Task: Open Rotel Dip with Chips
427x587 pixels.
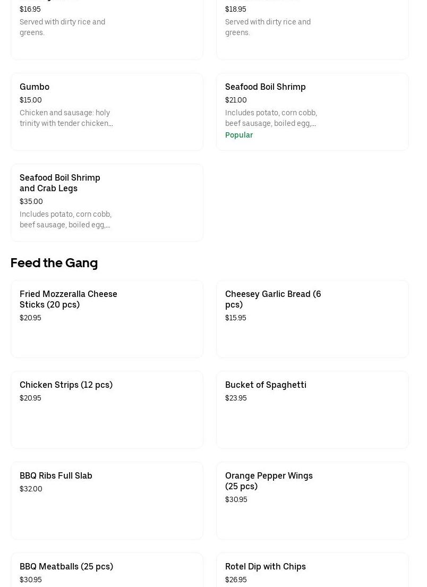Action: pyautogui.click(x=265, y=566)
